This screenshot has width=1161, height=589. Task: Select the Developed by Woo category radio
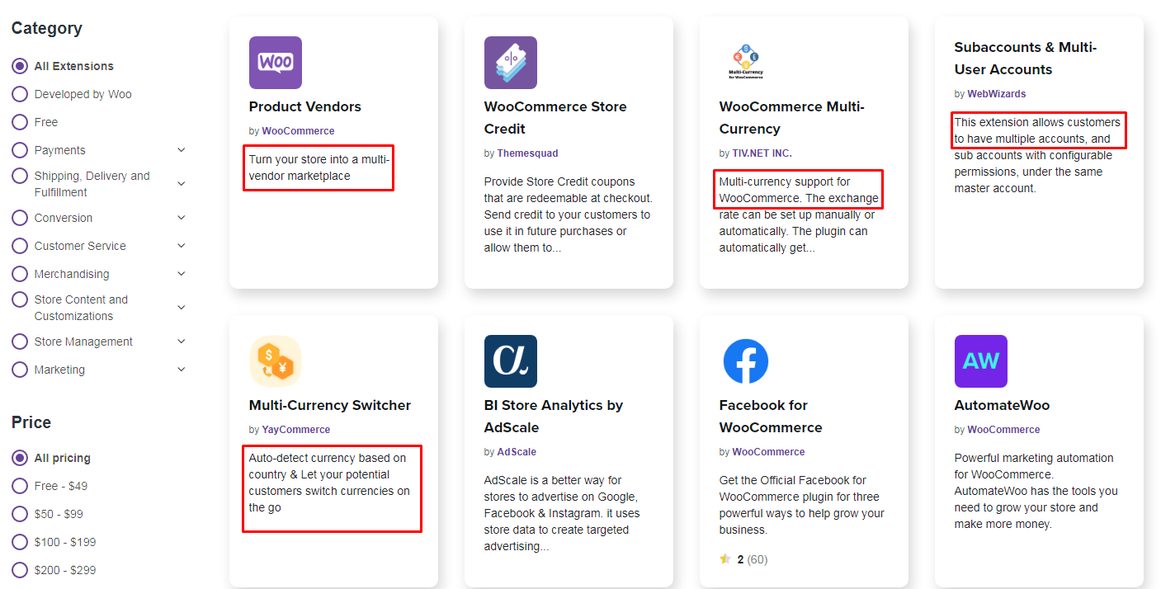(20, 94)
